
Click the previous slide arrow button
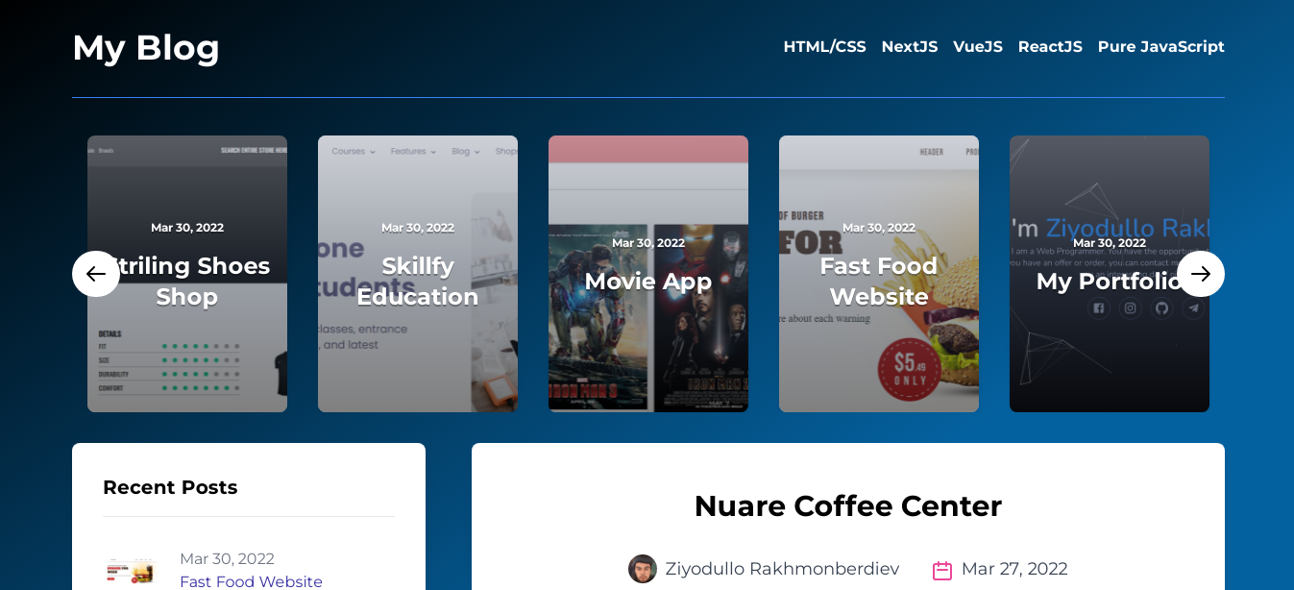pos(96,274)
